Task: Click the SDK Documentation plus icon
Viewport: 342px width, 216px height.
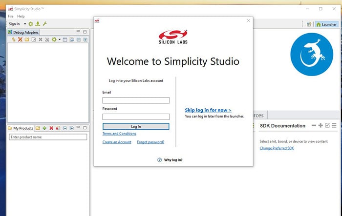Action: tap(321, 126)
